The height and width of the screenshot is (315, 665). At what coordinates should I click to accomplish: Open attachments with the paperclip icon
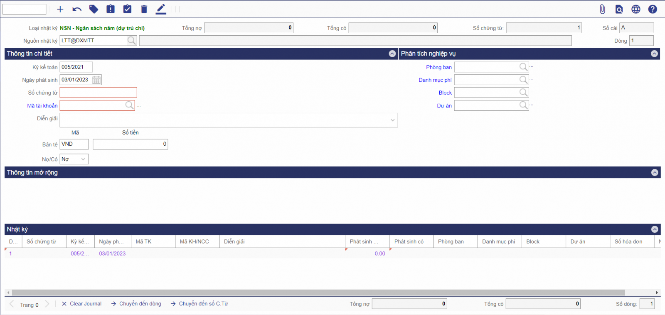(602, 9)
